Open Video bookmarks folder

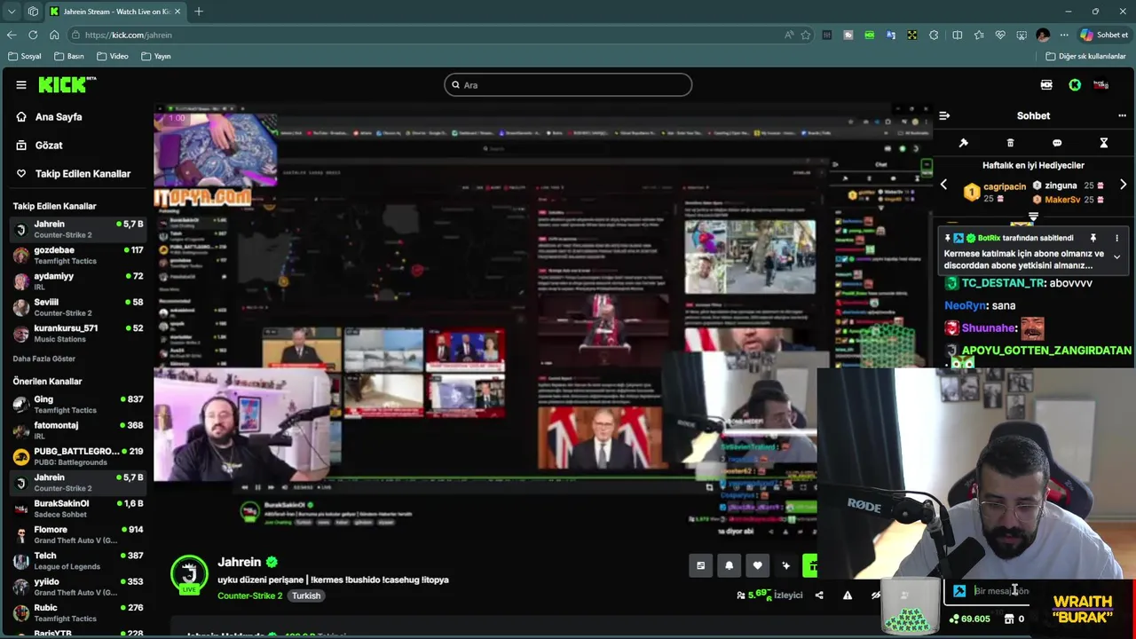pyautogui.click(x=112, y=56)
